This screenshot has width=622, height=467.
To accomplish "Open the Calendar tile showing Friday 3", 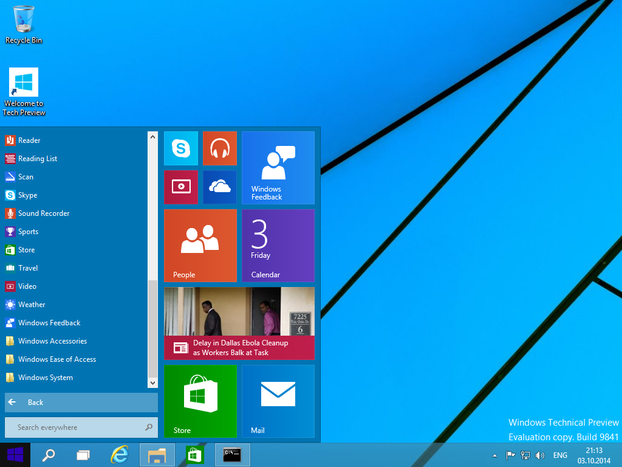I will pyautogui.click(x=278, y=246).
